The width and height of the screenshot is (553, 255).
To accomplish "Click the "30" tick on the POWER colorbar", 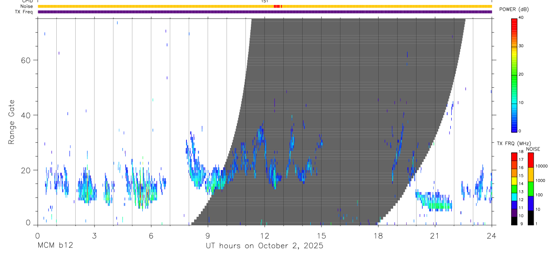I will [521, 46].
